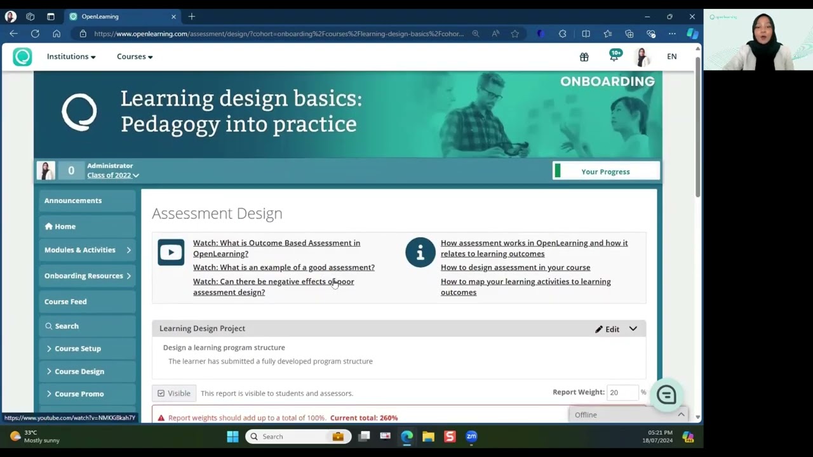
Task: Add page to favorites with star icon
Action: point(515,34)
